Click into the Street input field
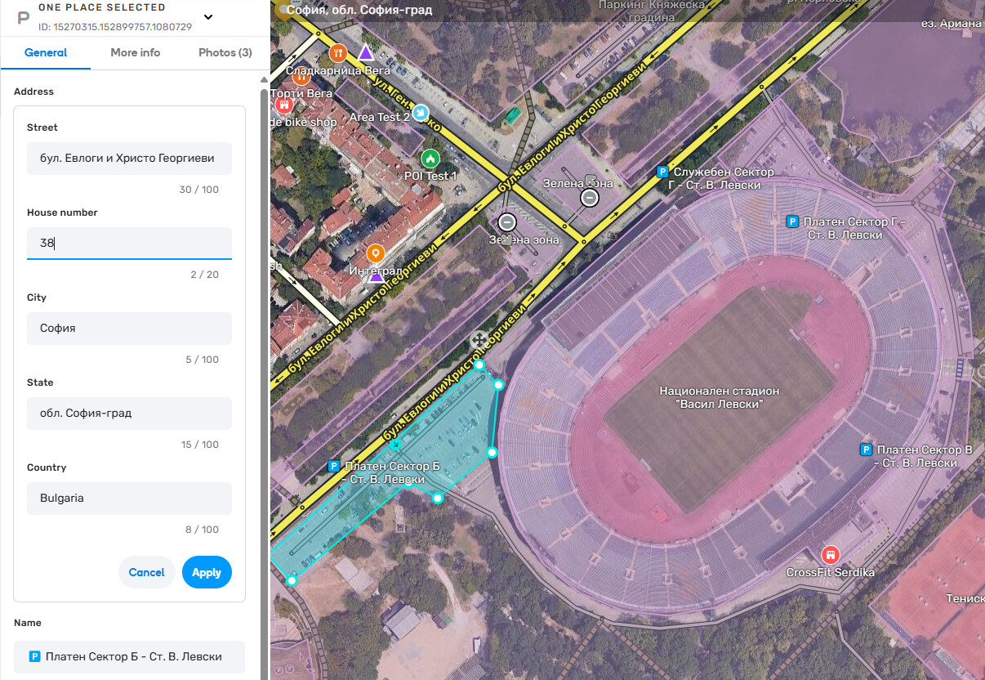The width and height of the screenshot is (985, 680). (129, 159)
